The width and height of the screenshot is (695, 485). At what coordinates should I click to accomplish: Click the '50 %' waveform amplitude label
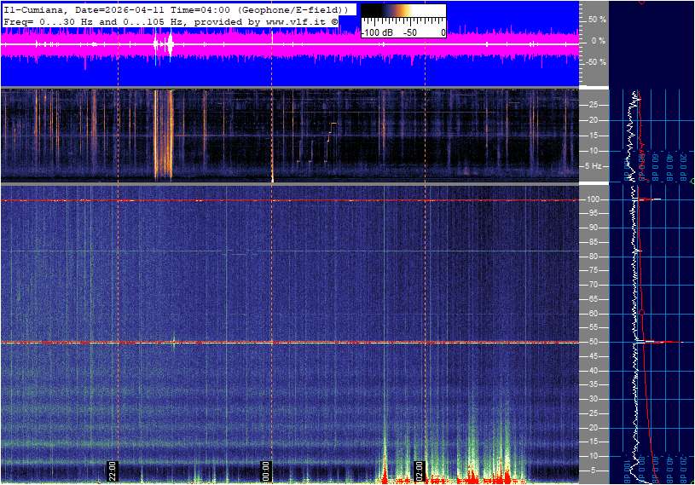tap(597, 20)
